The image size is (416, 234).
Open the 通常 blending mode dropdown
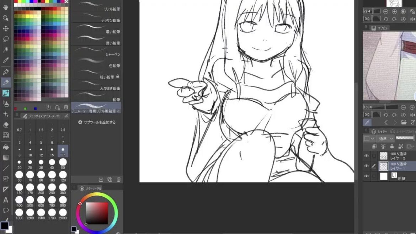[x=386, y=138]
